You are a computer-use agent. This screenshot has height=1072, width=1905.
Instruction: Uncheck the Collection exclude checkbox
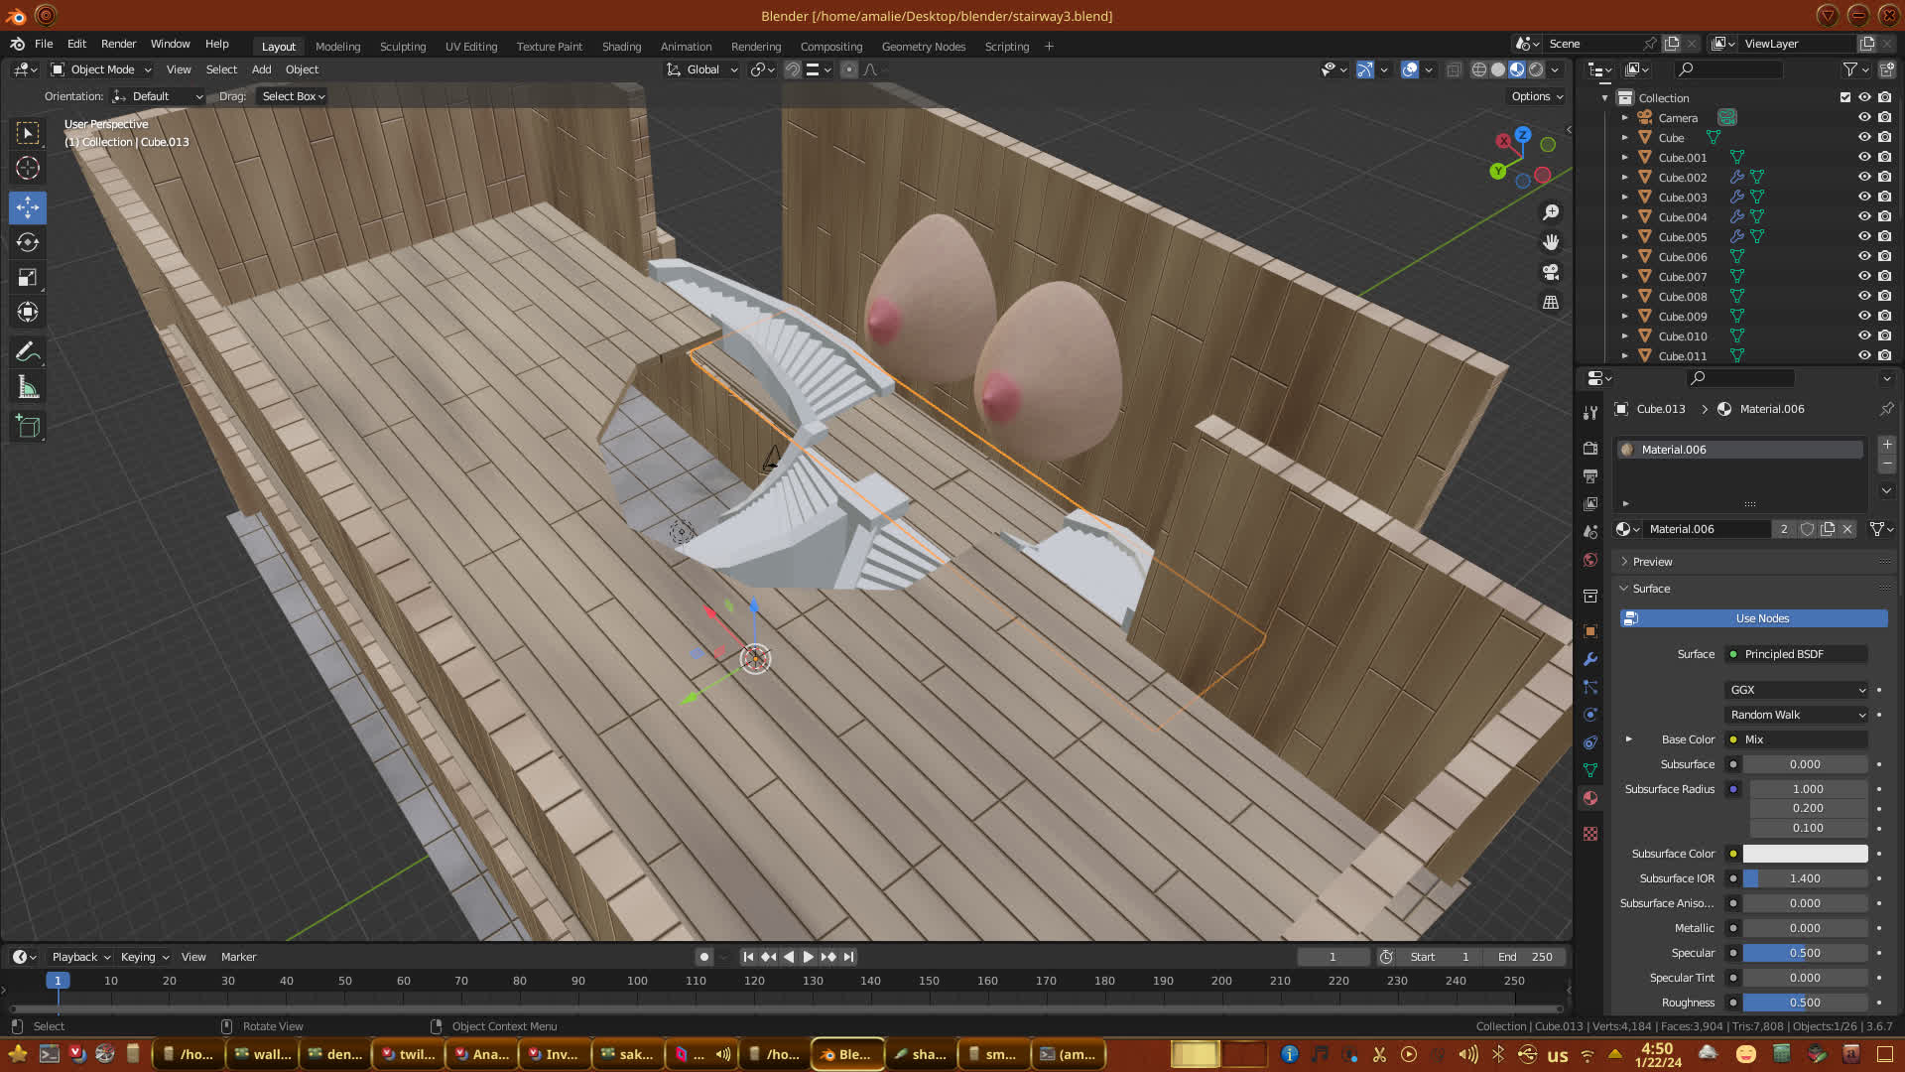[x=1845, y=97]
